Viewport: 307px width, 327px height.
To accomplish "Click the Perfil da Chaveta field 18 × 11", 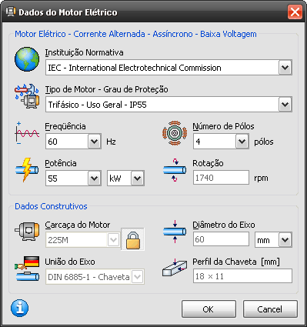I will (242, 276).
